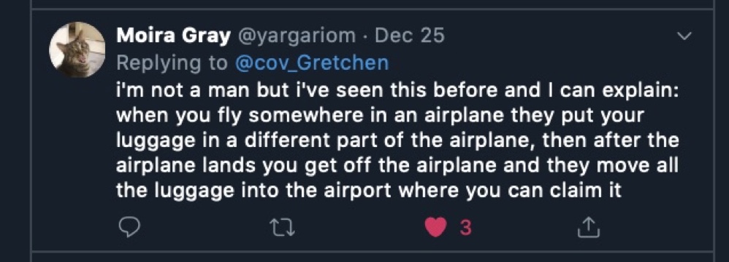The width and height of the screenshot is (729, 262).
Task: Open tweet via line starting "i'm not a man"
Action: [397, 90]
